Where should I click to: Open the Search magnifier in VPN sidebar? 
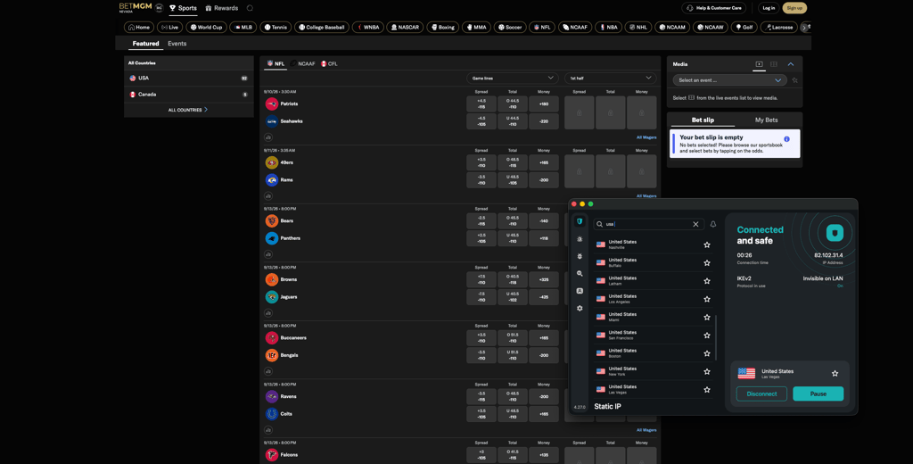[580, 273]
